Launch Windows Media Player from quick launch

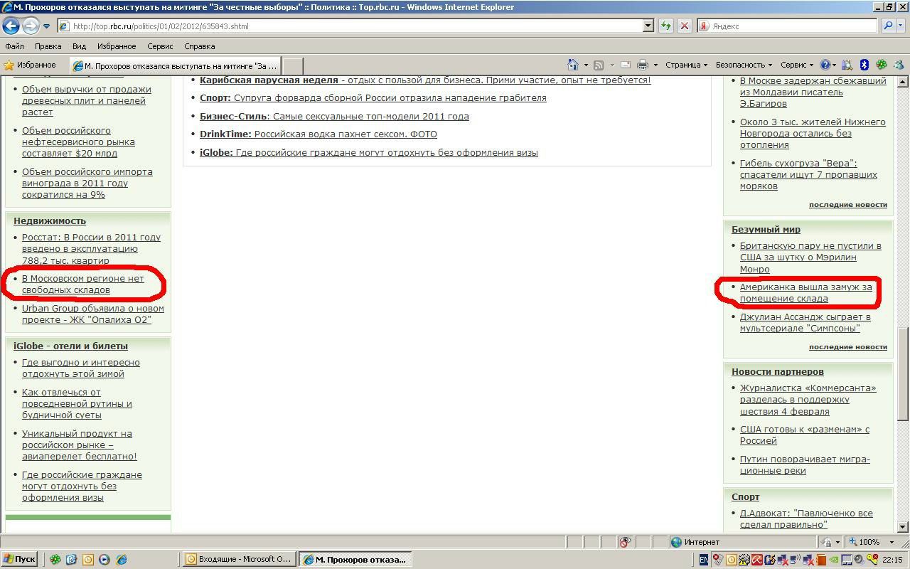click(105, 560)
